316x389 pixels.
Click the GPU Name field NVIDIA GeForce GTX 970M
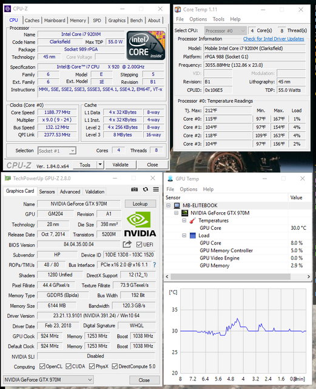point(79,204)
